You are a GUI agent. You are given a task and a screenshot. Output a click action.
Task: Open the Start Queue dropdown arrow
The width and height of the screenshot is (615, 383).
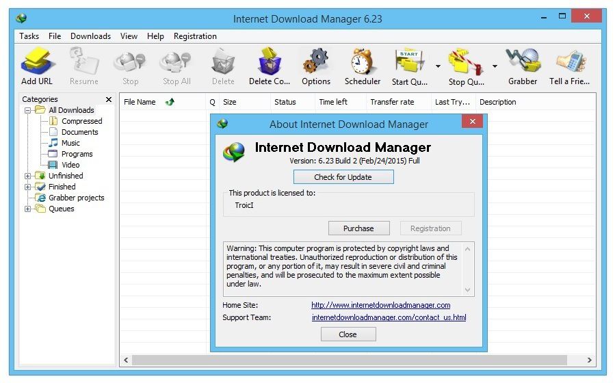coord(438,66)
